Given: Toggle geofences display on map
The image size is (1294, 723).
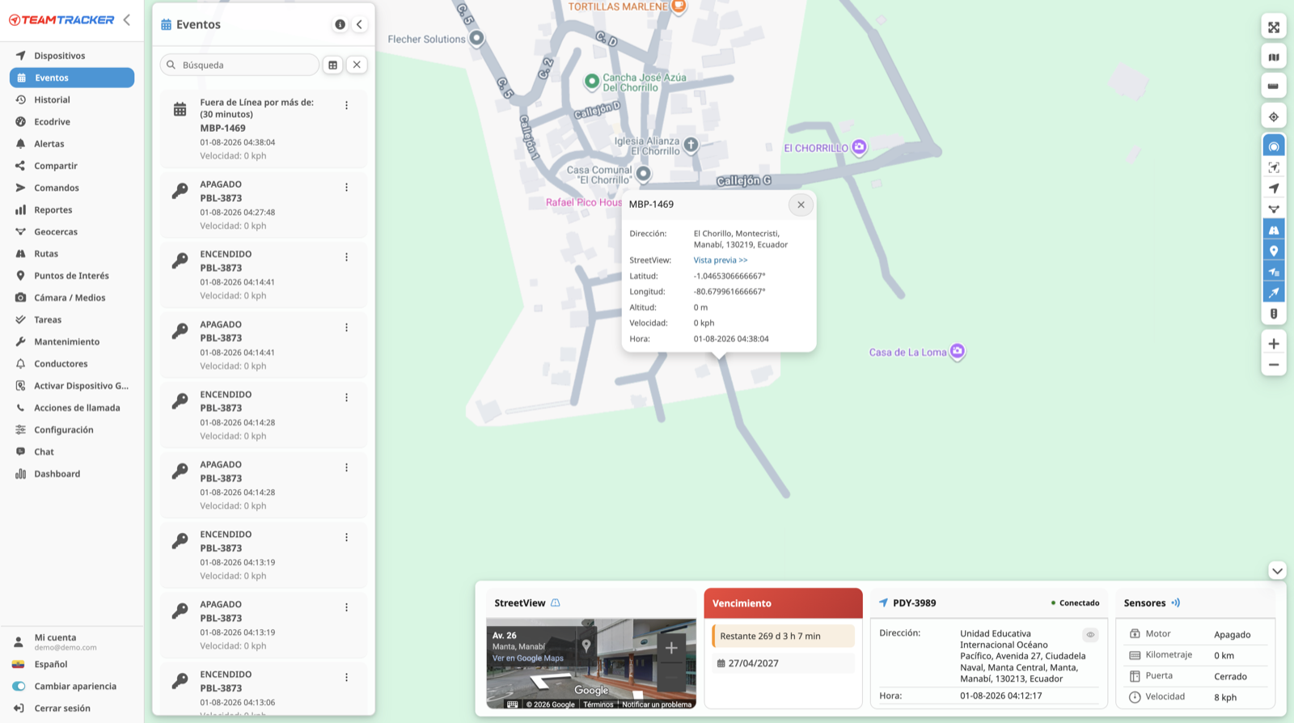Looking at the screenshot, I should click(1274, 209).
